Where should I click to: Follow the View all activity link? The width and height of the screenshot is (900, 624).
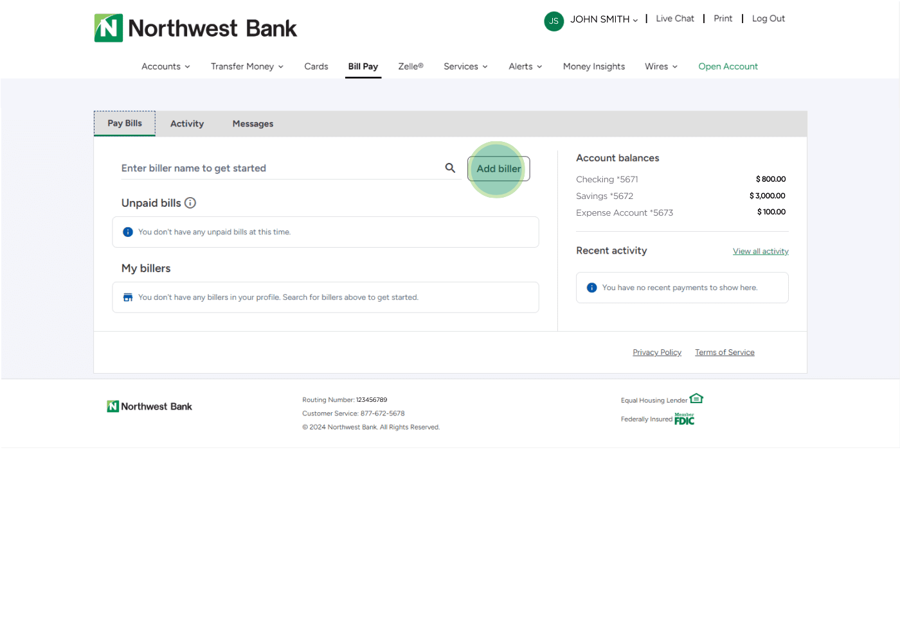tap(760, 252)
